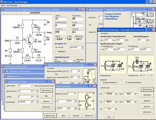Click the Spannungsverhältnis (U2/U1) input field
This screenshot has height=120, width=156.
point(74,71)
